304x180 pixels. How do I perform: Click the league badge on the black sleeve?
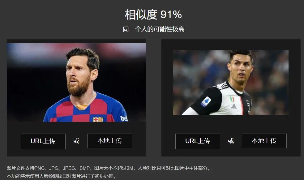click(206, 102)
